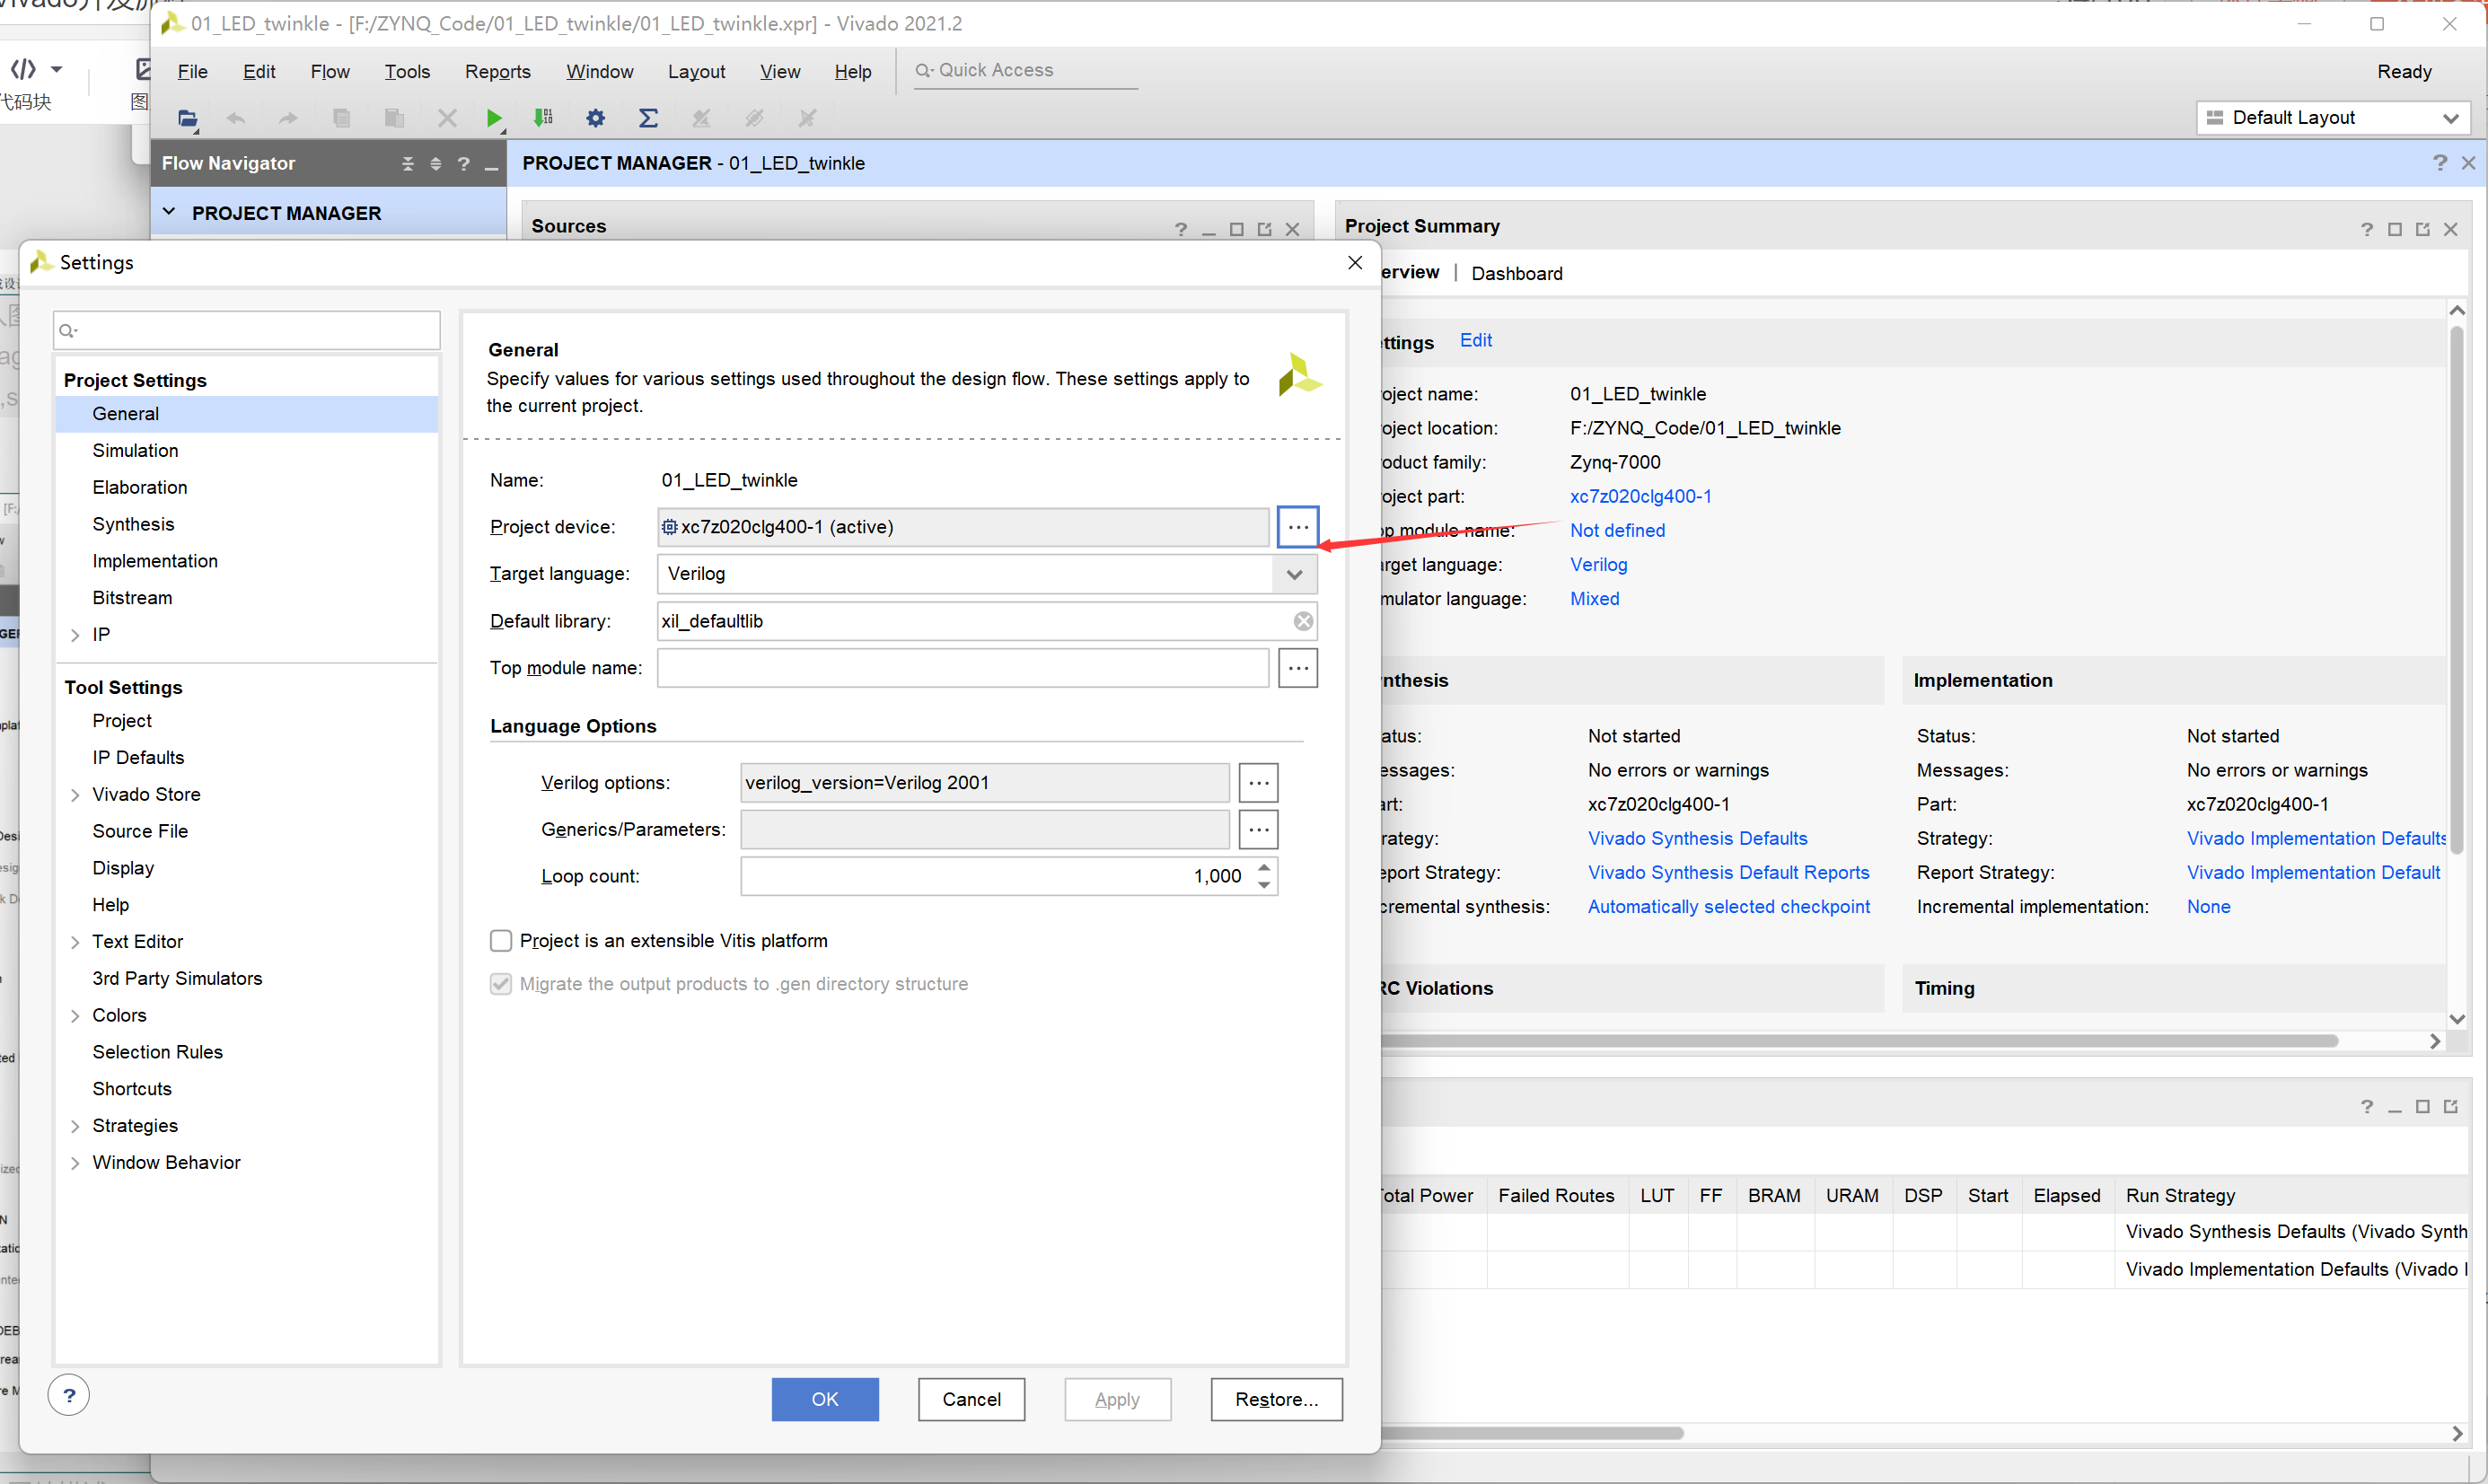This screenshot has height=1484, width=2488.
Task: Expand the Window Behavior tree item
Action: pos(75,1163)
